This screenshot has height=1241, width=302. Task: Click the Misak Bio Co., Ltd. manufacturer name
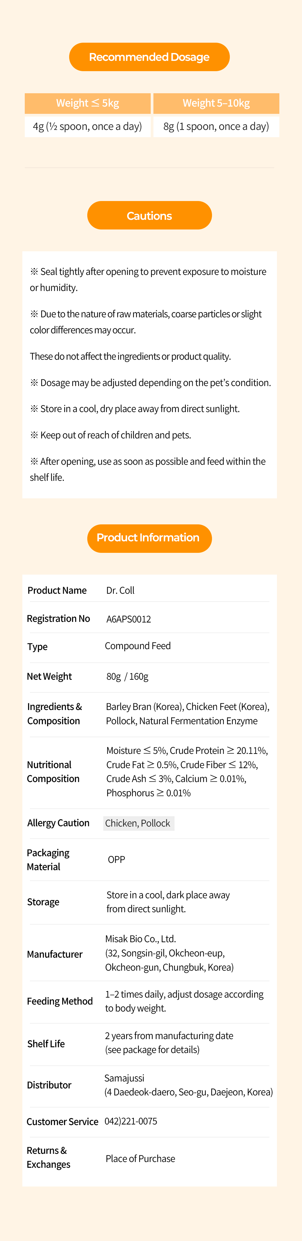[x=140, y=939]
